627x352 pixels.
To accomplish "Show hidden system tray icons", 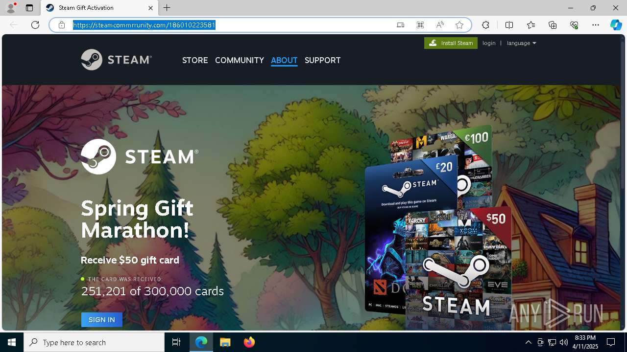I will click(528, 342).
